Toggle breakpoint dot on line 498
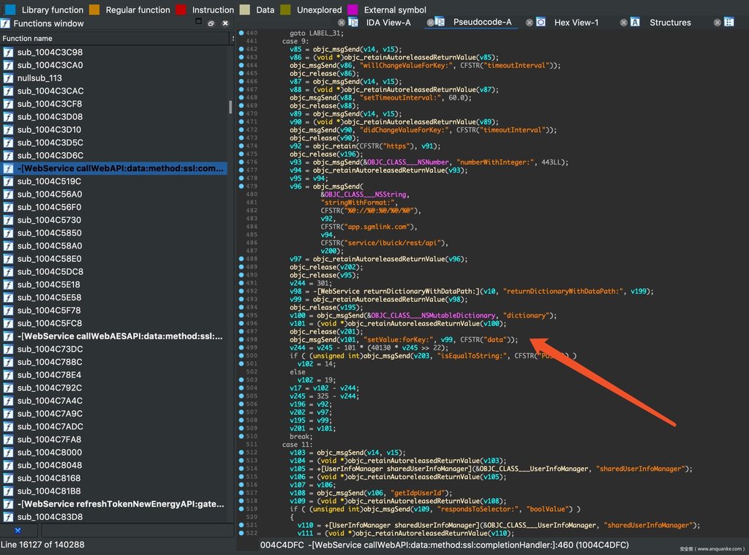Screen dimensions: 749x555 pos(242,339)
